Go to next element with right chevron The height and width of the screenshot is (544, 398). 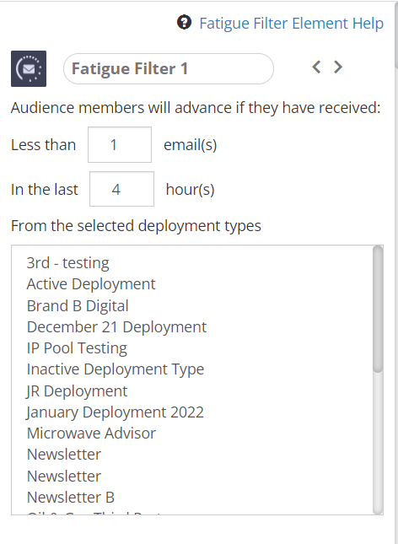(x=337, y=67)
